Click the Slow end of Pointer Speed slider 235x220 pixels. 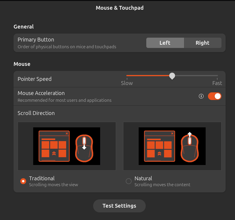pyautogui.click(x=127, y=83)
